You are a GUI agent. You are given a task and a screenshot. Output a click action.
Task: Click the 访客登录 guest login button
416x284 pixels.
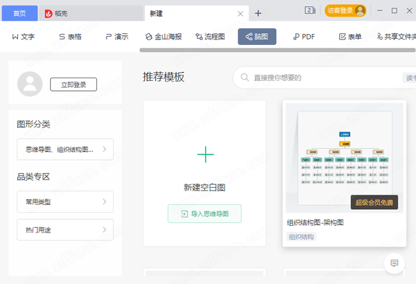point(345,10)
